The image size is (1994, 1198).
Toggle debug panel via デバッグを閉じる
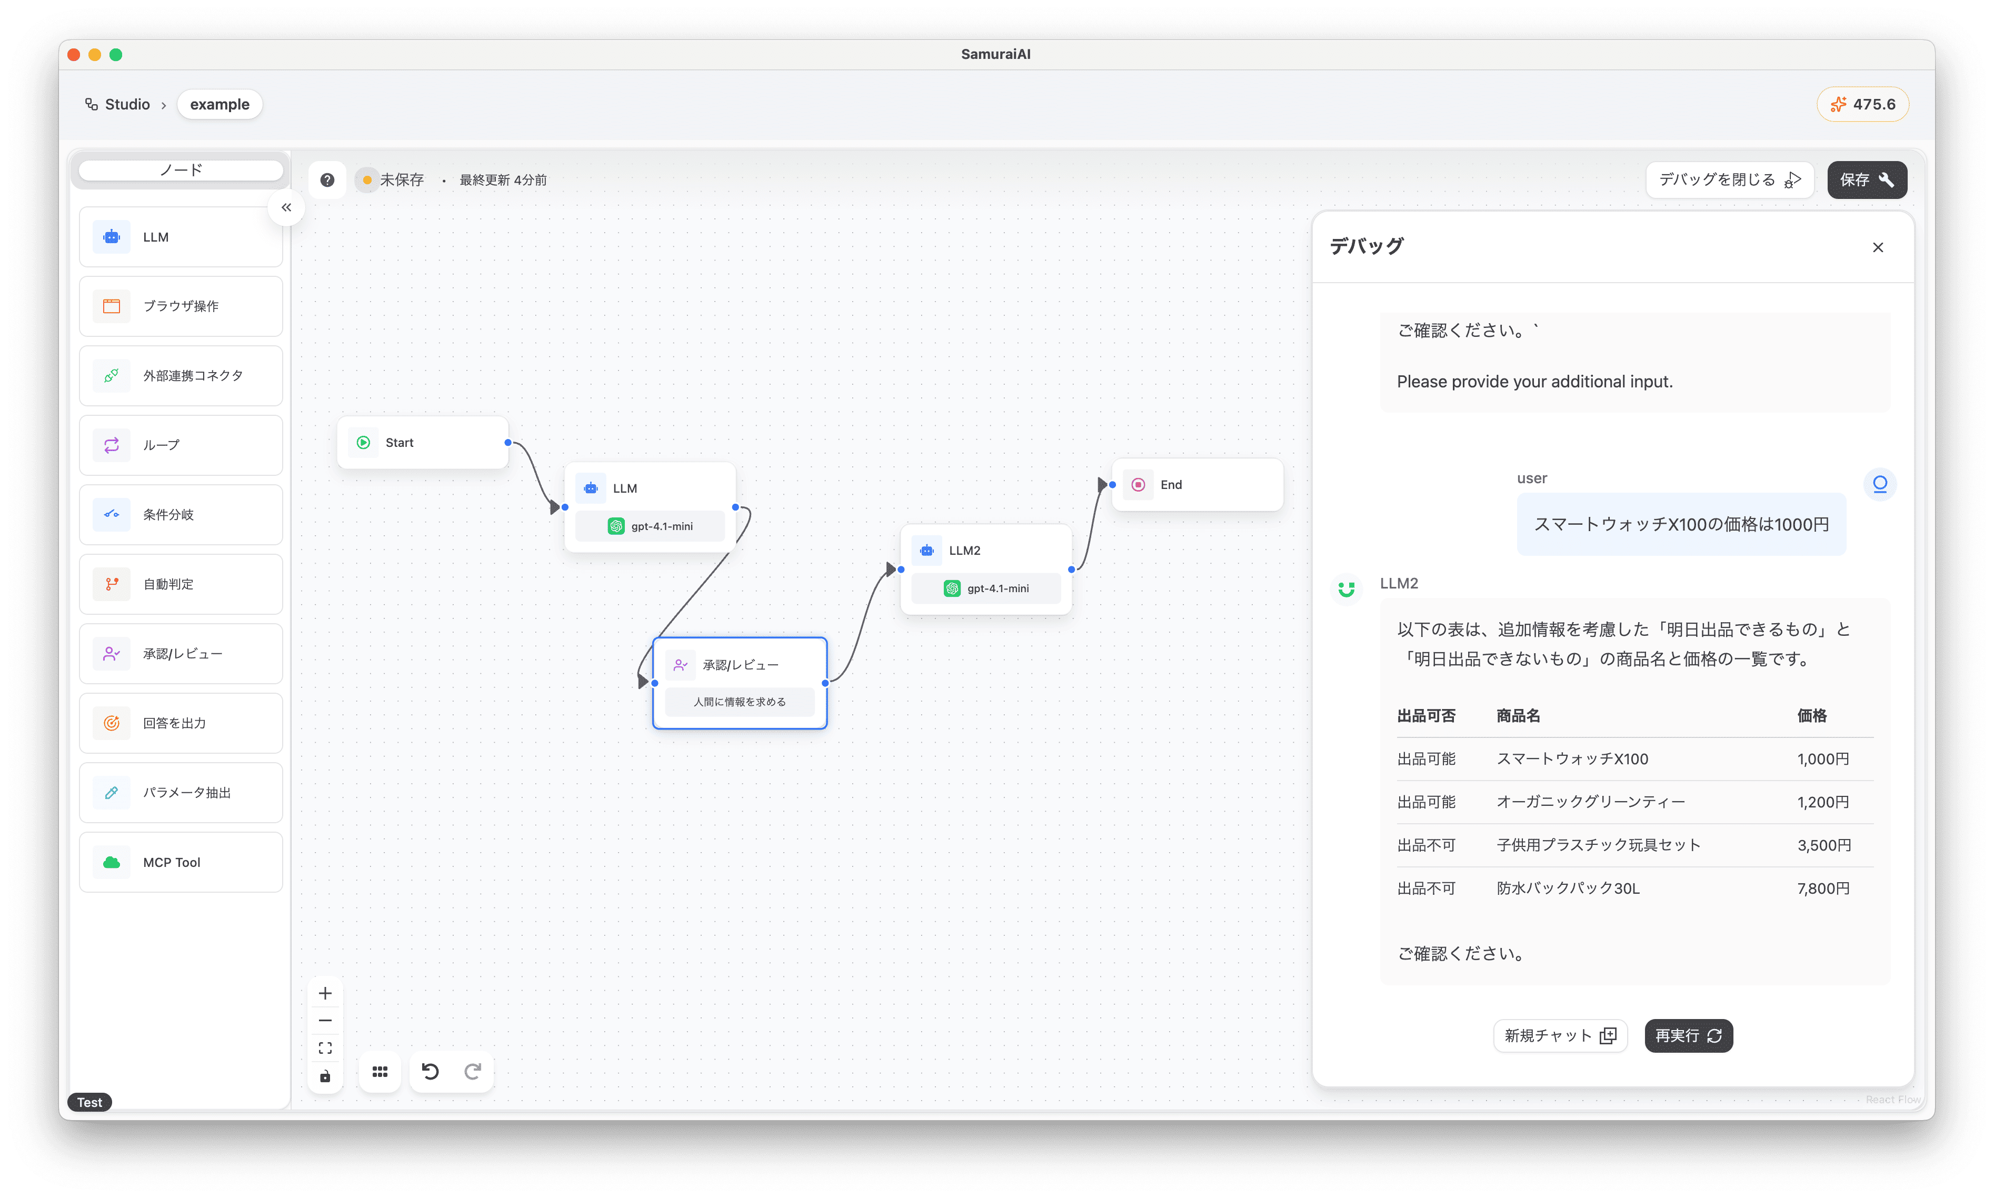[x=1729, y=179]
